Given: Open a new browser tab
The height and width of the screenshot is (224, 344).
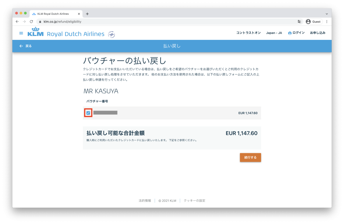Looking at the screenshot, I should coord(87,14).
